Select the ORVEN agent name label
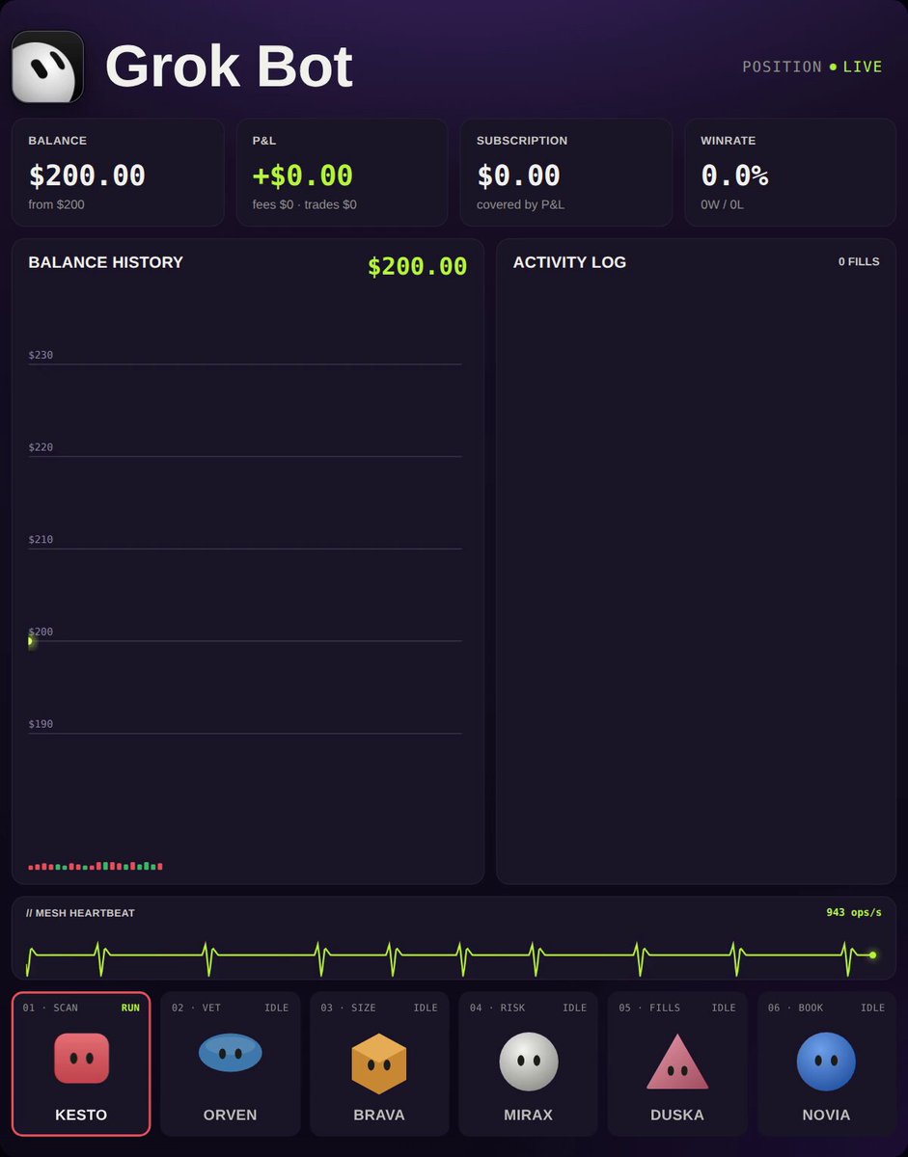Viewport: 908px width, 1157px height. pos(231,1115)
